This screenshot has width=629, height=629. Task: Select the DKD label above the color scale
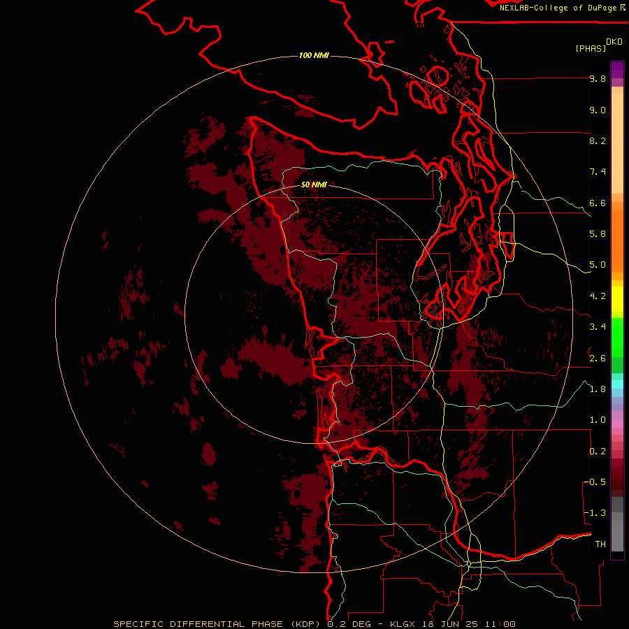pos(614,42)
